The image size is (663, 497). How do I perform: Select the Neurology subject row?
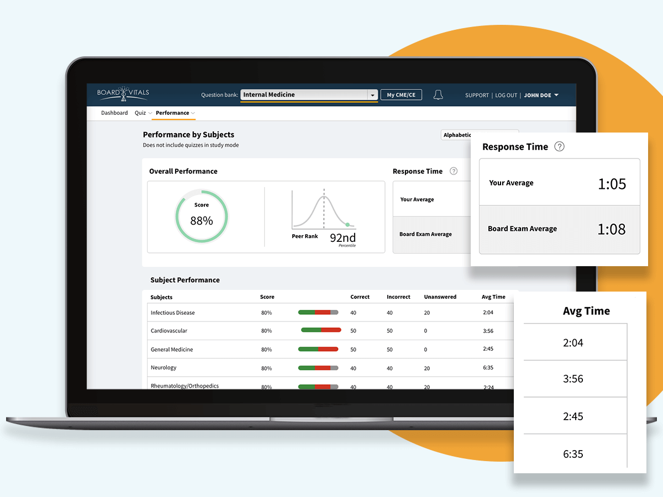(330, 368)
